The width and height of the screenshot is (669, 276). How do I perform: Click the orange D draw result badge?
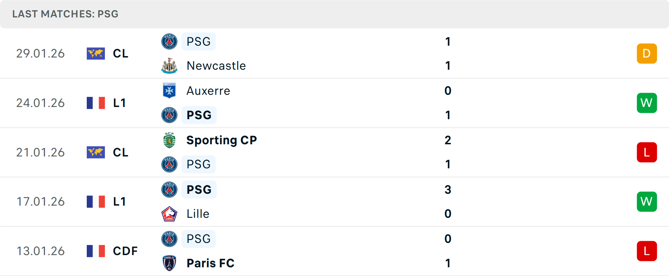(647, 53)
